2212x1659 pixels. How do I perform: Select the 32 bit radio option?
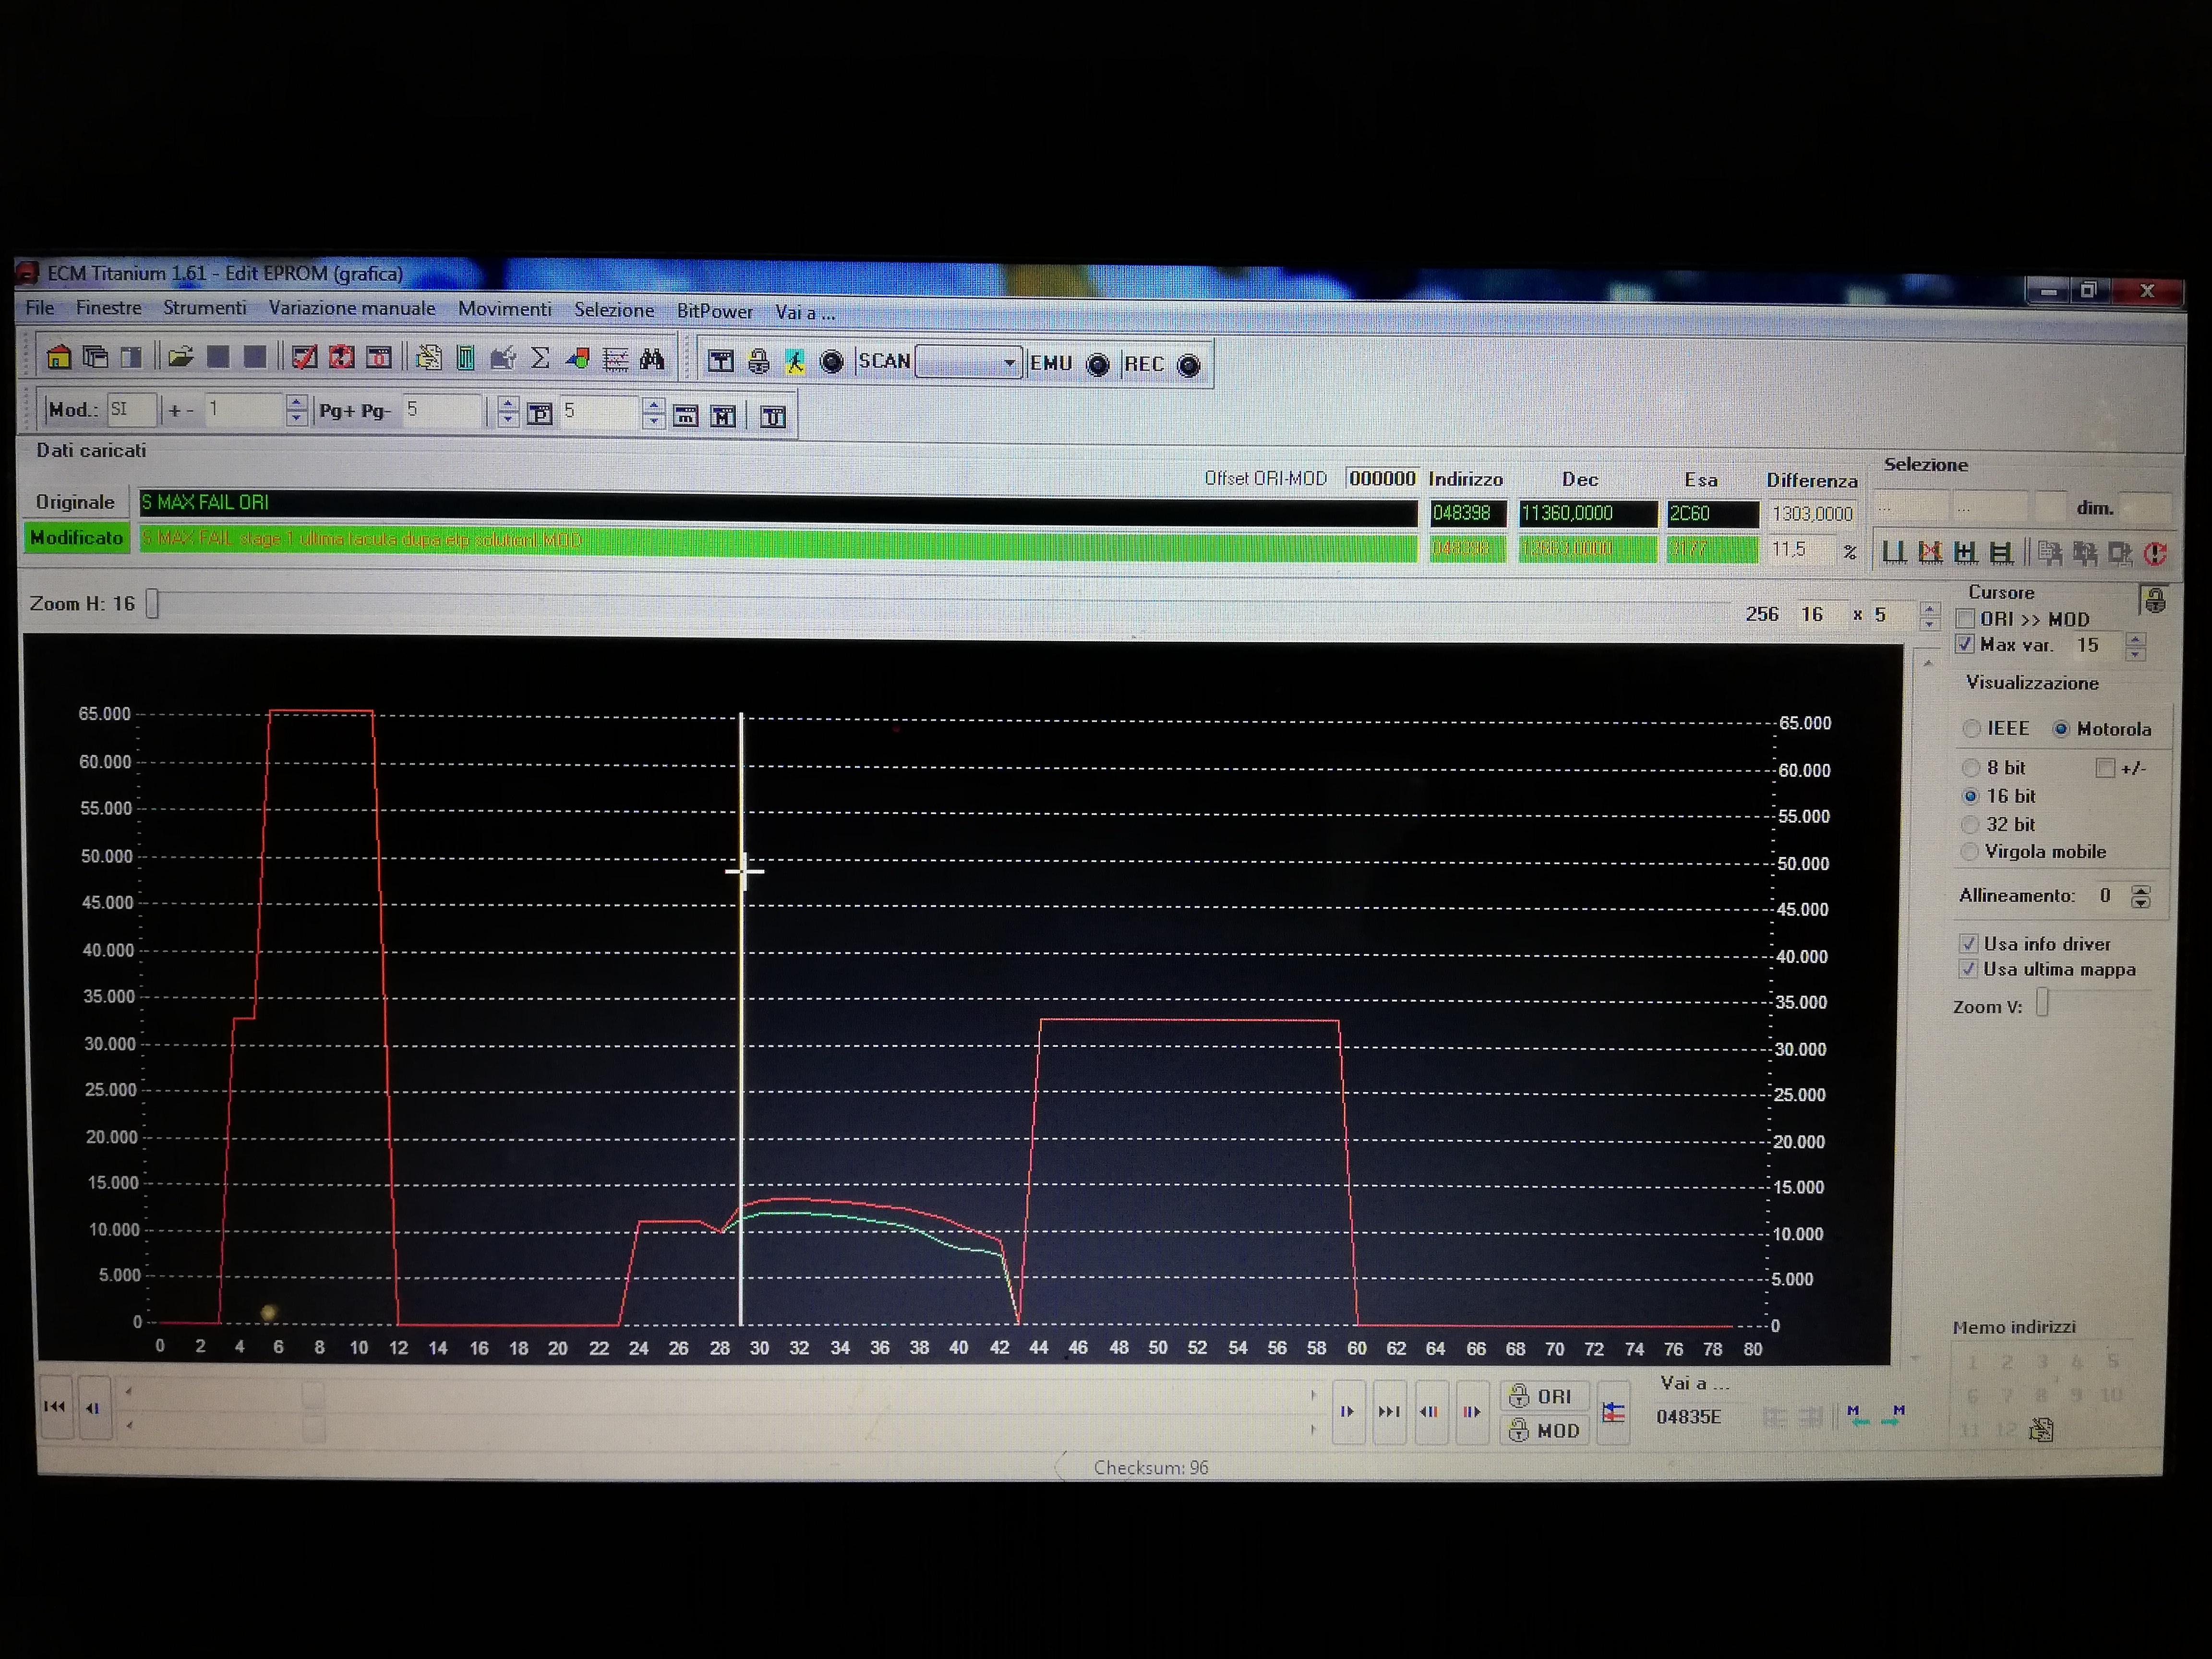pos(1970,824)
